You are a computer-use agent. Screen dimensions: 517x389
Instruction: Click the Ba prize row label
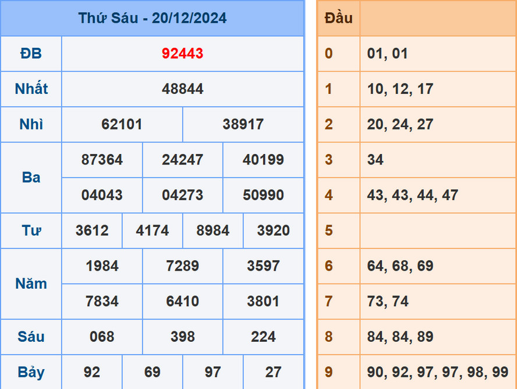pyautogui.click(x=31, y=177)
